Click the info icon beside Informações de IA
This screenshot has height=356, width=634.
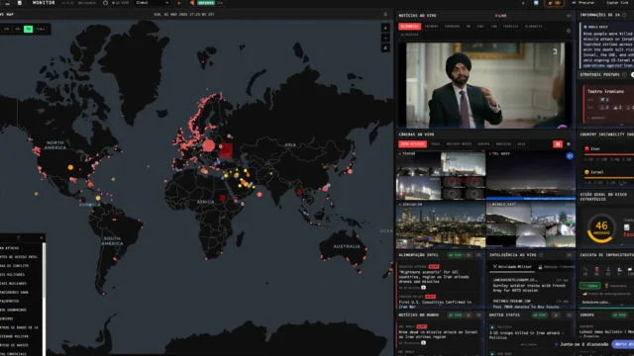click(625, 15)
